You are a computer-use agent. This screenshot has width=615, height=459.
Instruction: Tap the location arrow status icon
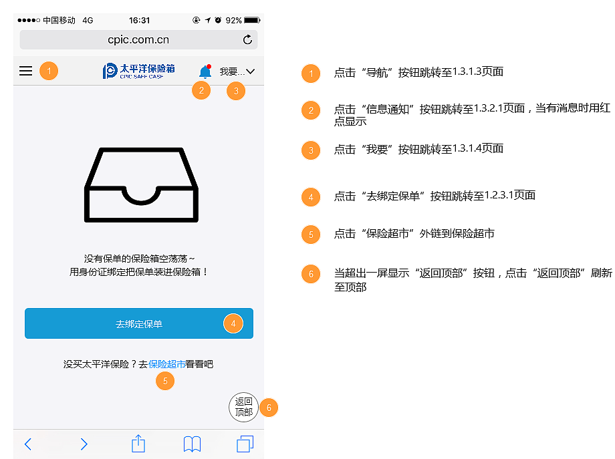pyautogui.click(x=207, y=20)
